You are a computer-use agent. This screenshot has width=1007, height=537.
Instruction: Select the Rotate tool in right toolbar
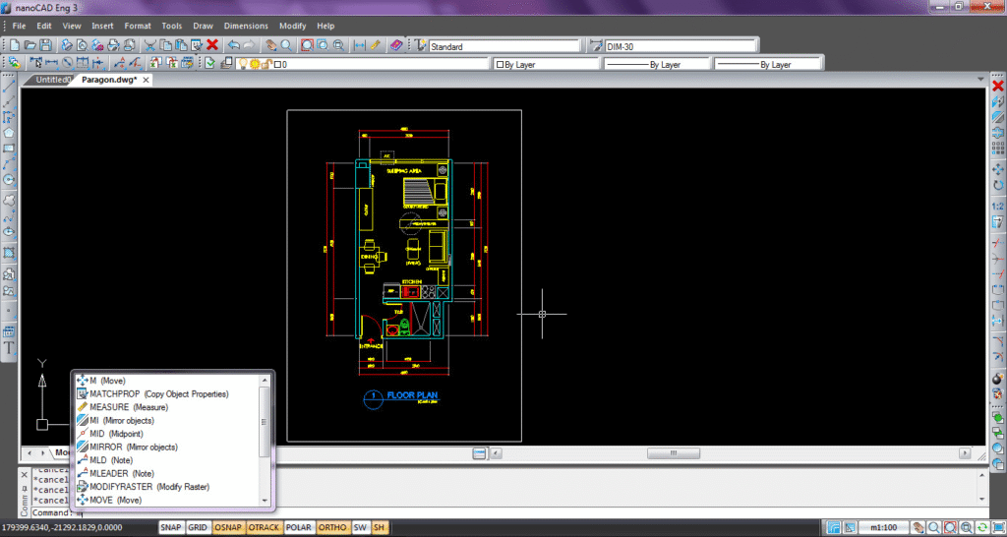[998, 185]
